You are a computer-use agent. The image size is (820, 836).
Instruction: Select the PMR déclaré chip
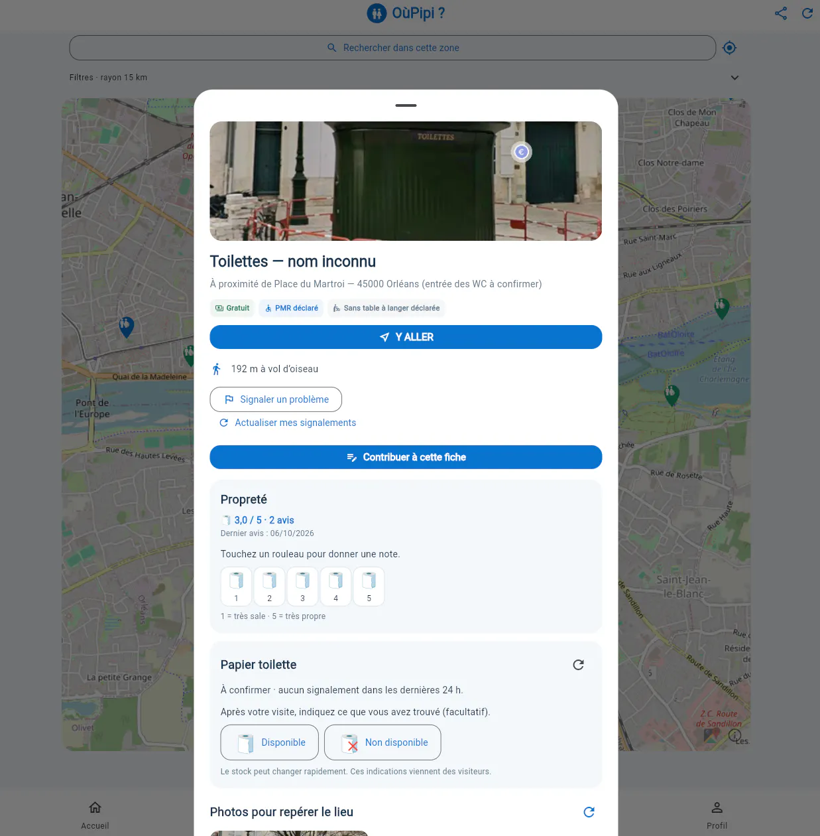(x=291, y=308)
